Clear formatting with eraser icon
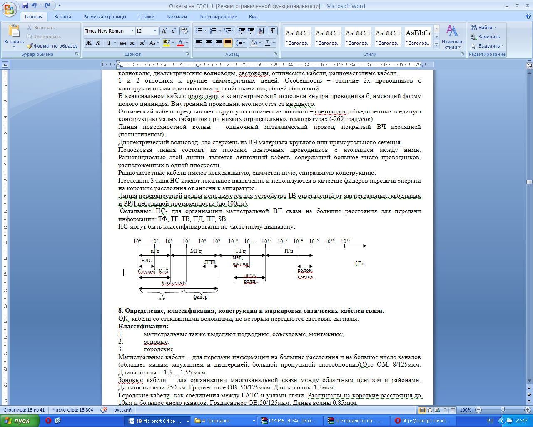The width and height of the screenshot is (533, 427). coord(185,31)
